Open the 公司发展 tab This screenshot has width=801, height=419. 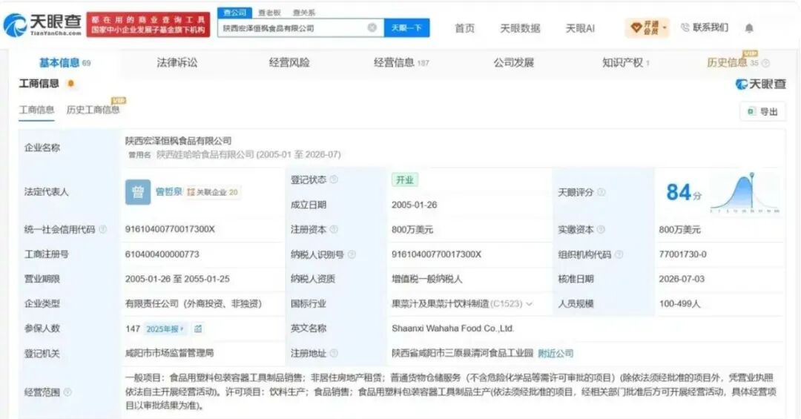(513, 63)
